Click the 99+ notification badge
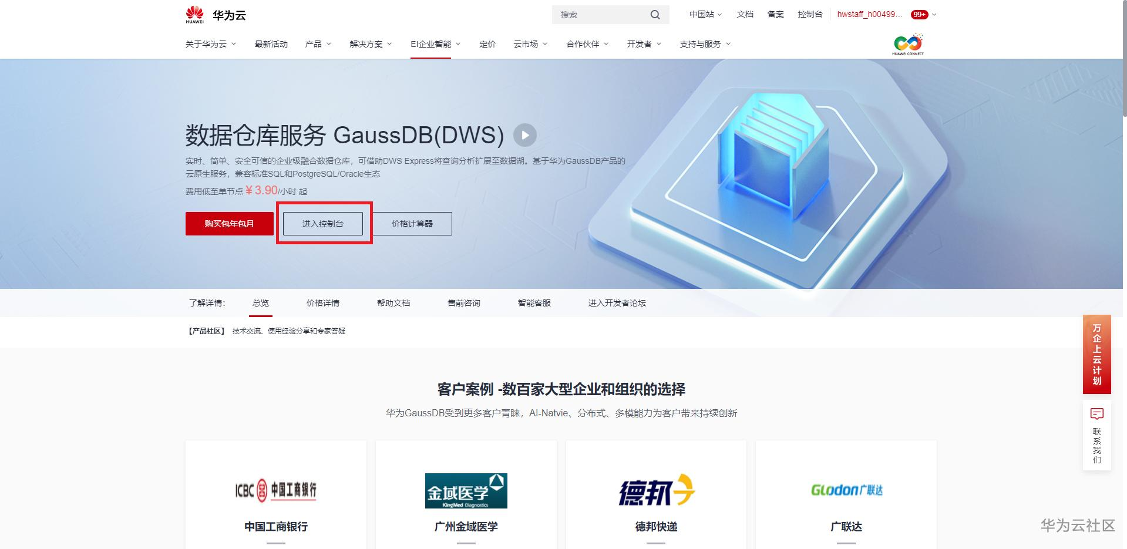 coord(919,15)
